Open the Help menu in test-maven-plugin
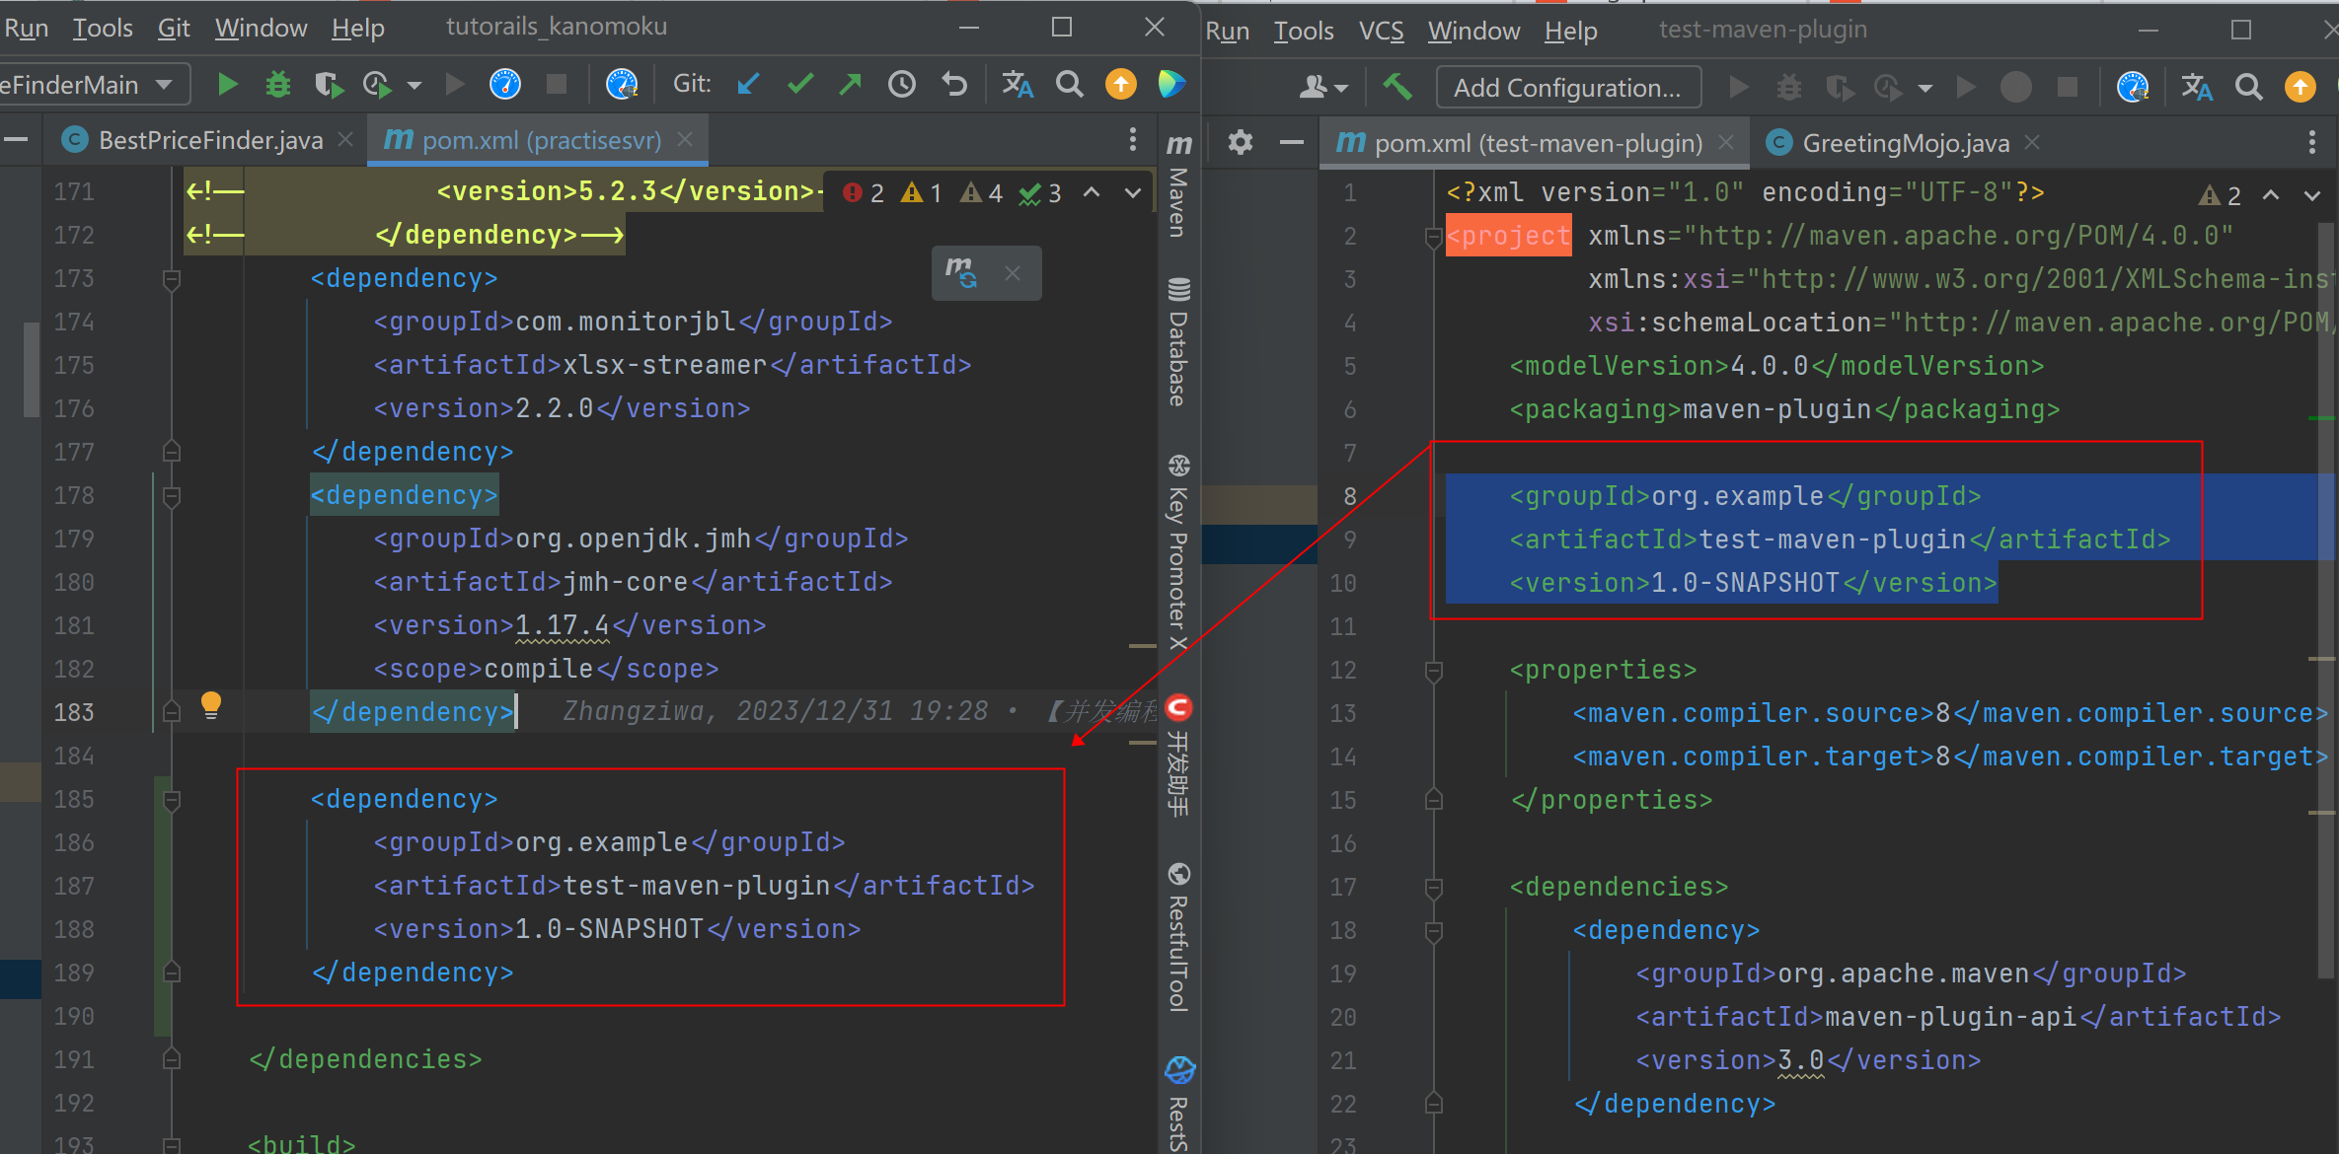The width and height of the screenshot is (2339, 1154). [1570, 31]
